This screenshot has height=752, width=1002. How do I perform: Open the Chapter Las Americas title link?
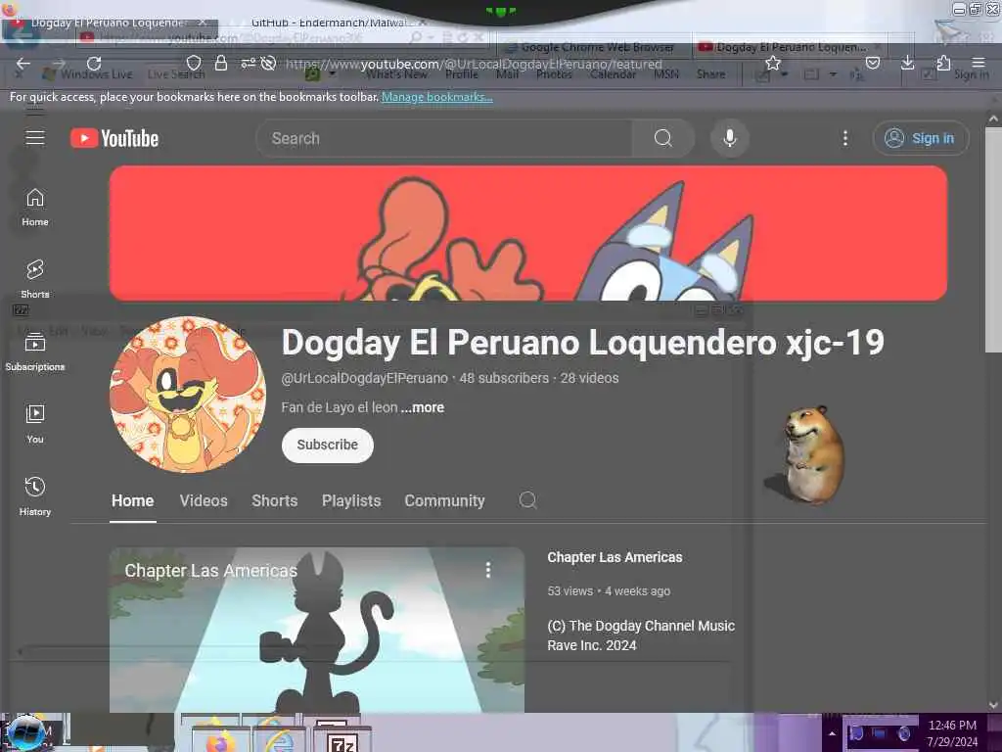pyautogui.click(x=615, y=557)
